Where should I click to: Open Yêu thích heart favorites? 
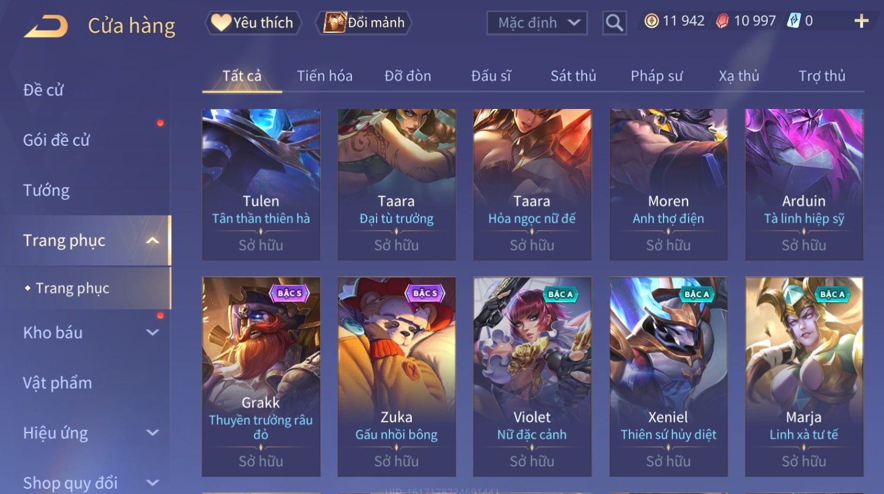[x=253, y=23]
